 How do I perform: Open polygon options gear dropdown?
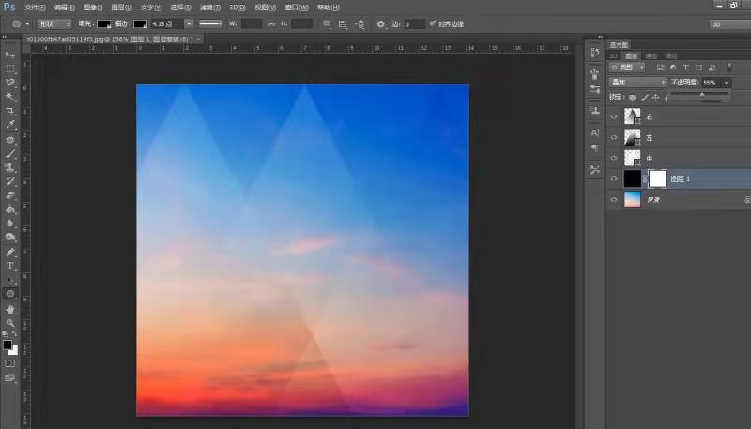click(381, 24)
